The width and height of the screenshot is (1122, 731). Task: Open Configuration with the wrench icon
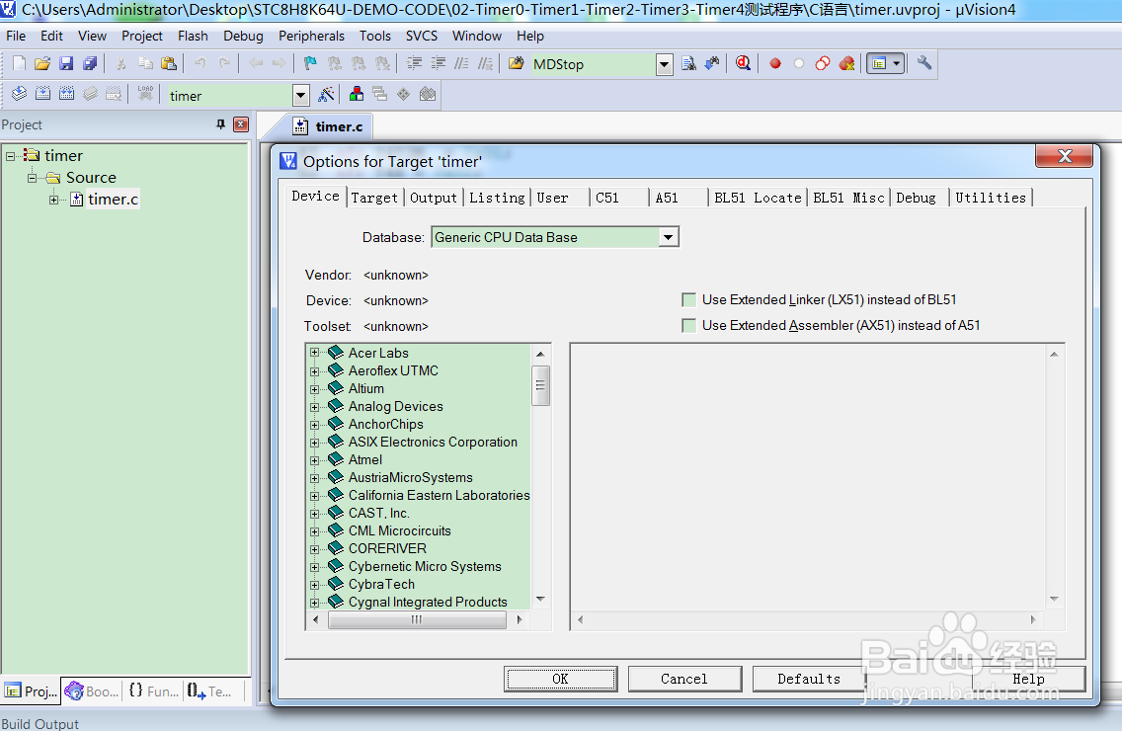[x=923, y=64]
